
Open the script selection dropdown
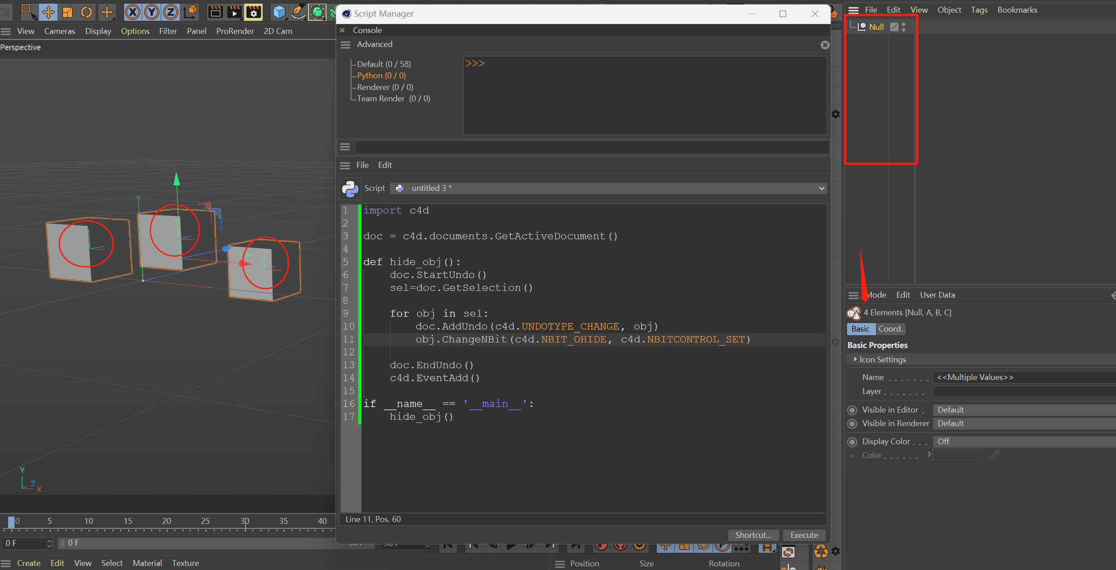click(608, 188)
